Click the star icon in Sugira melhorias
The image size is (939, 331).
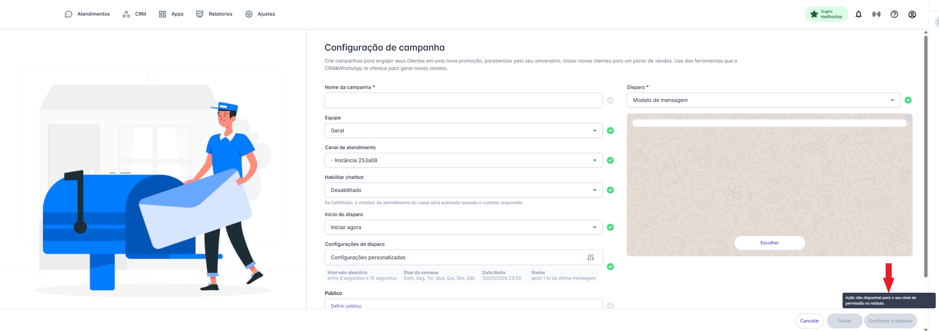pos(814,14)
